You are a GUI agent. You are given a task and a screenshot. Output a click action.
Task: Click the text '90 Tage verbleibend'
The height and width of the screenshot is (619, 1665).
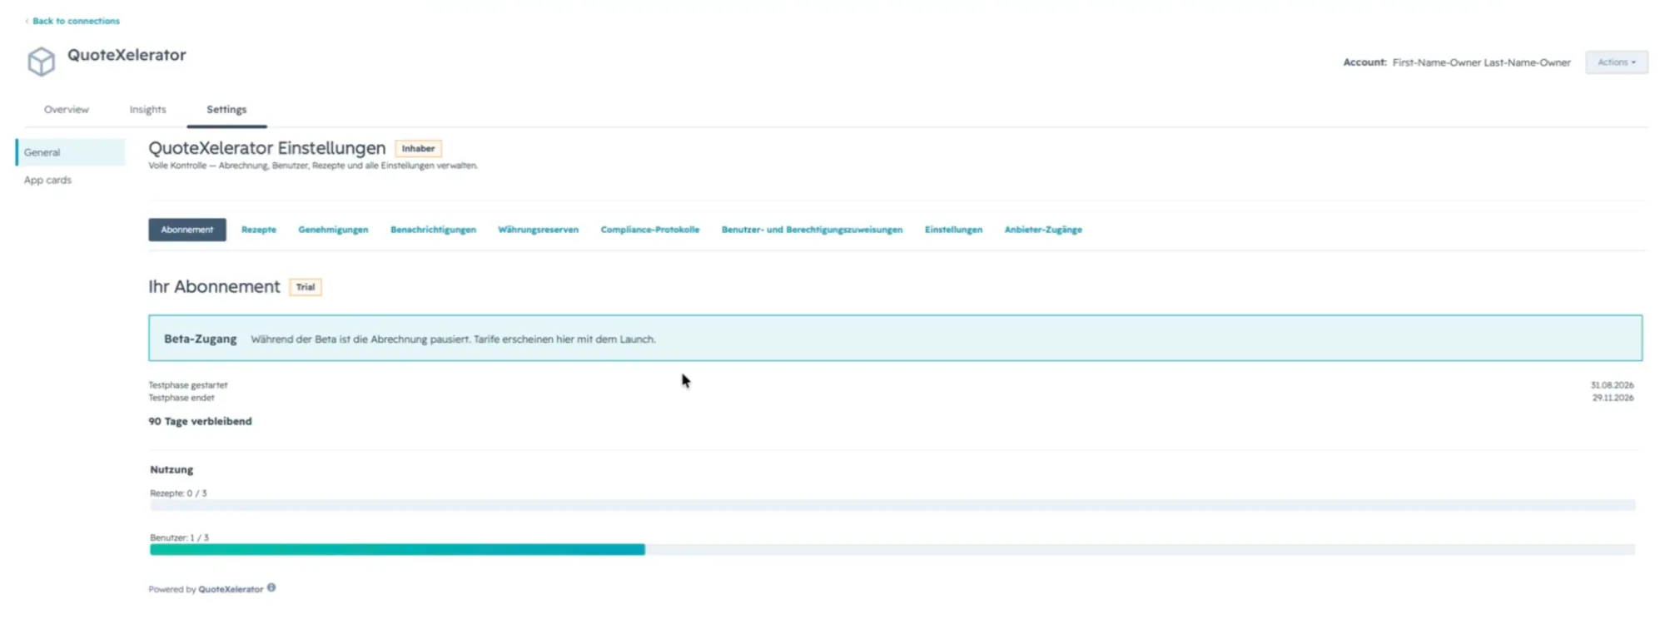(200, 421)
